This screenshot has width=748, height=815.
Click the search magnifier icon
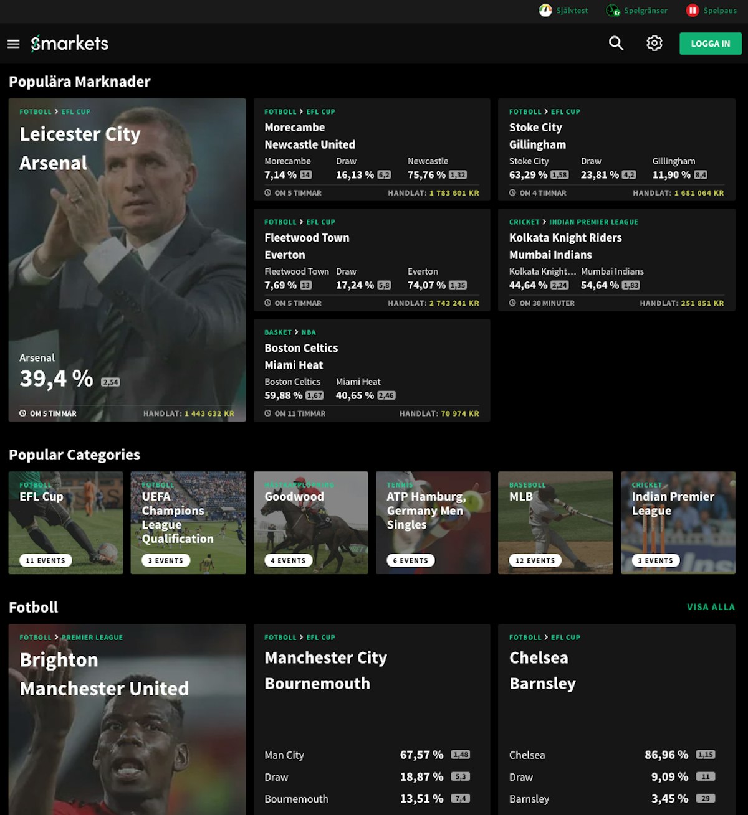pos(616,43)
